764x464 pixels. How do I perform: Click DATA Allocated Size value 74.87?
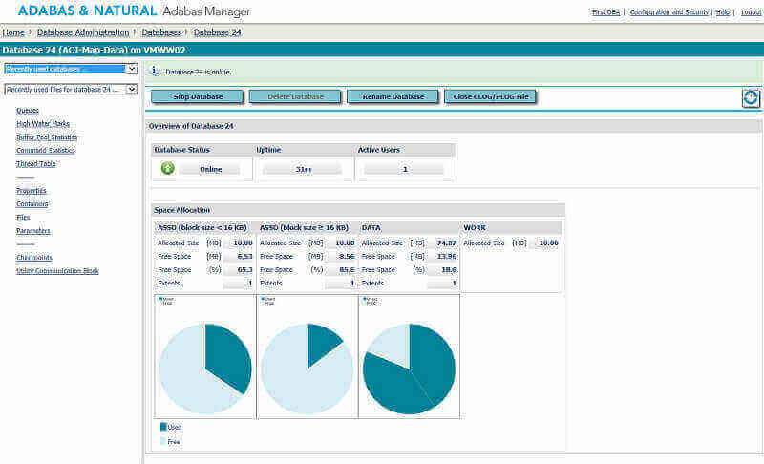[446, 243]
